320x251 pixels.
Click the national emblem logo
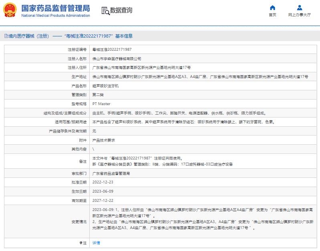(x=10, y=10)
